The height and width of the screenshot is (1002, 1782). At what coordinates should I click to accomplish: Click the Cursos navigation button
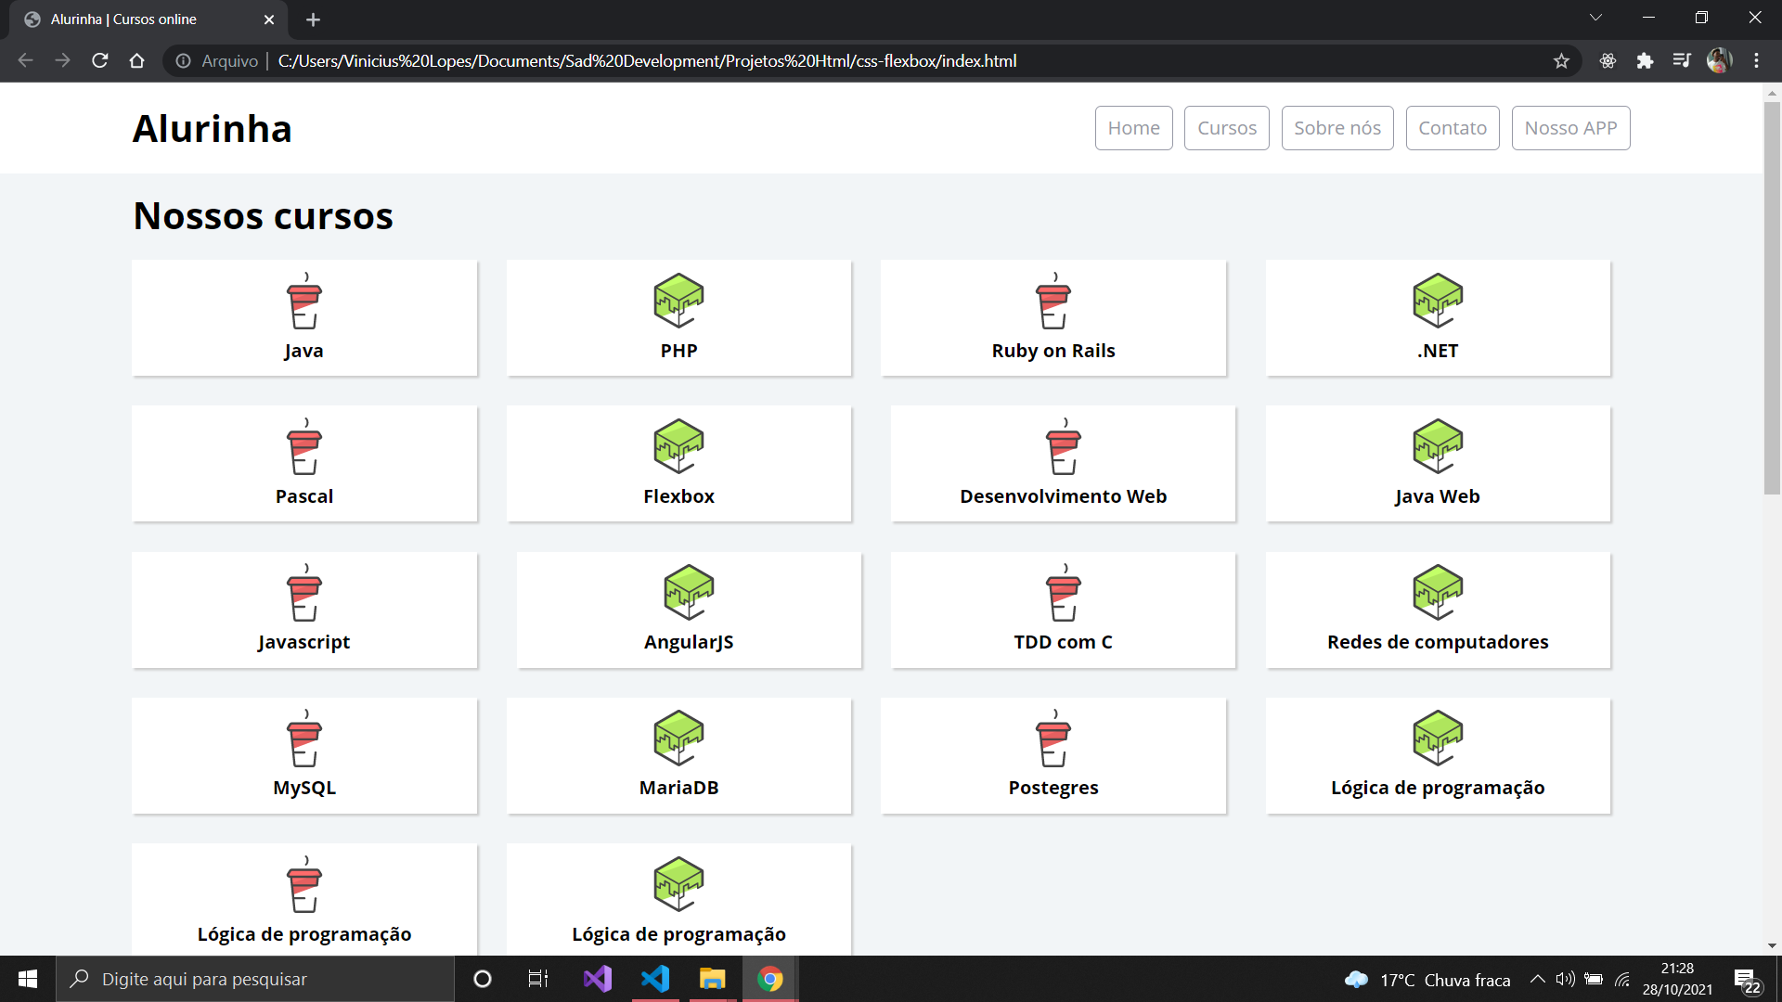pos(1226,127)
